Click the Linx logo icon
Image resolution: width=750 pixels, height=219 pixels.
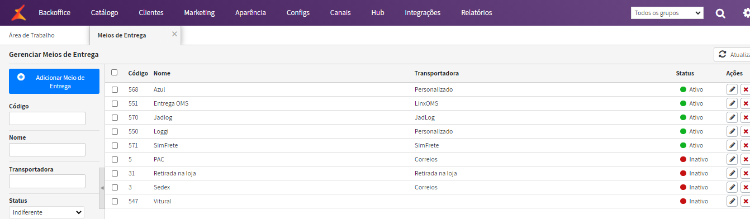[x=18, y=12]
